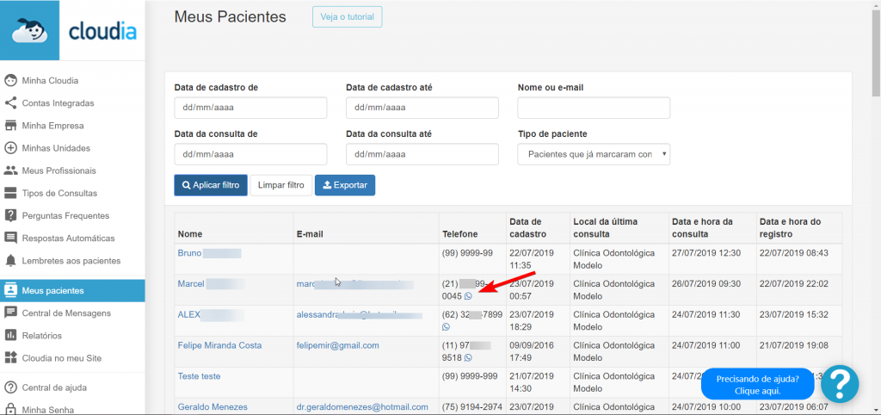The height and width of the screenshot is (415, 881).
Task: Focus the Nome ou e-mail field
Action: 594,108
